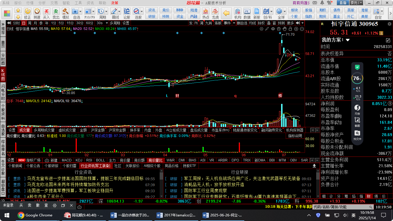
Task: Select the MACD indicator tab
Action: [67, 160]
